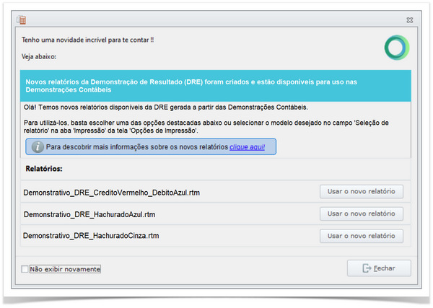
Task: Click the blue info icon
Action: tap(37, 146)
